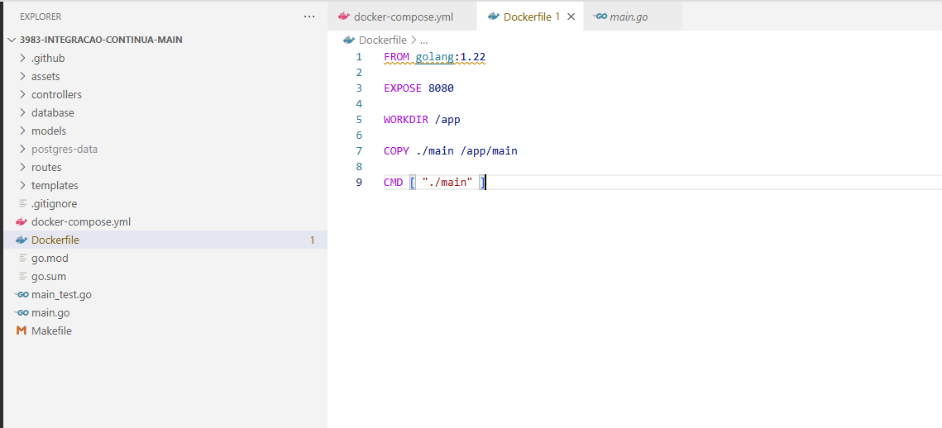Expand the postgres-data folder
The width and height of the screenshot is (942, 428).
click(x=23, y=150)
